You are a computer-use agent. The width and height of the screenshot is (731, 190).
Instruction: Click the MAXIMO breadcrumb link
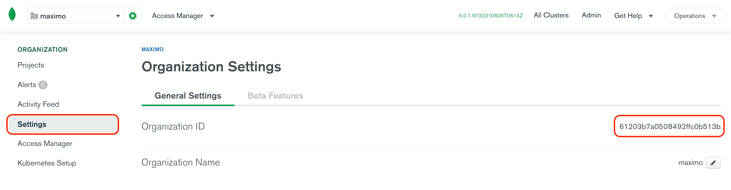(x=152, y=50)
